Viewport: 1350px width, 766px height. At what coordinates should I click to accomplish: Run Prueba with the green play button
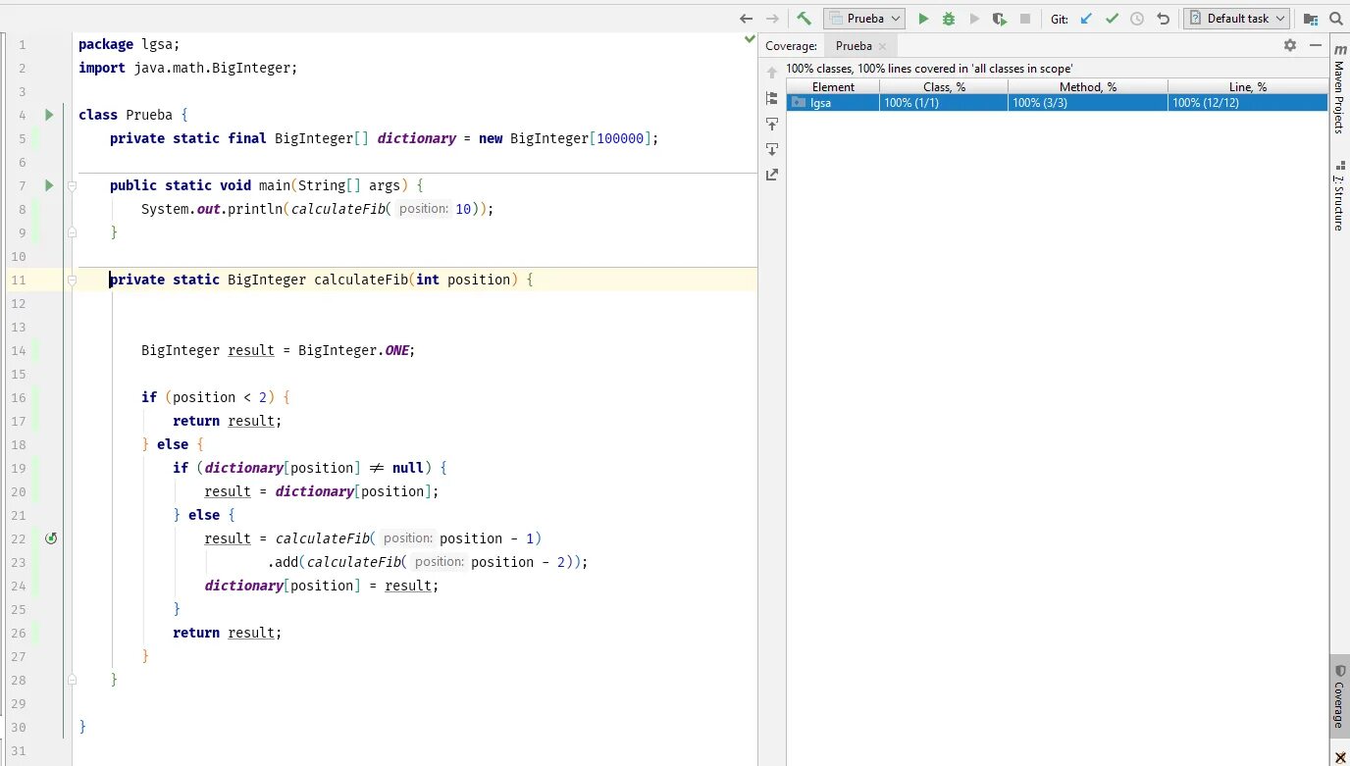923,19
